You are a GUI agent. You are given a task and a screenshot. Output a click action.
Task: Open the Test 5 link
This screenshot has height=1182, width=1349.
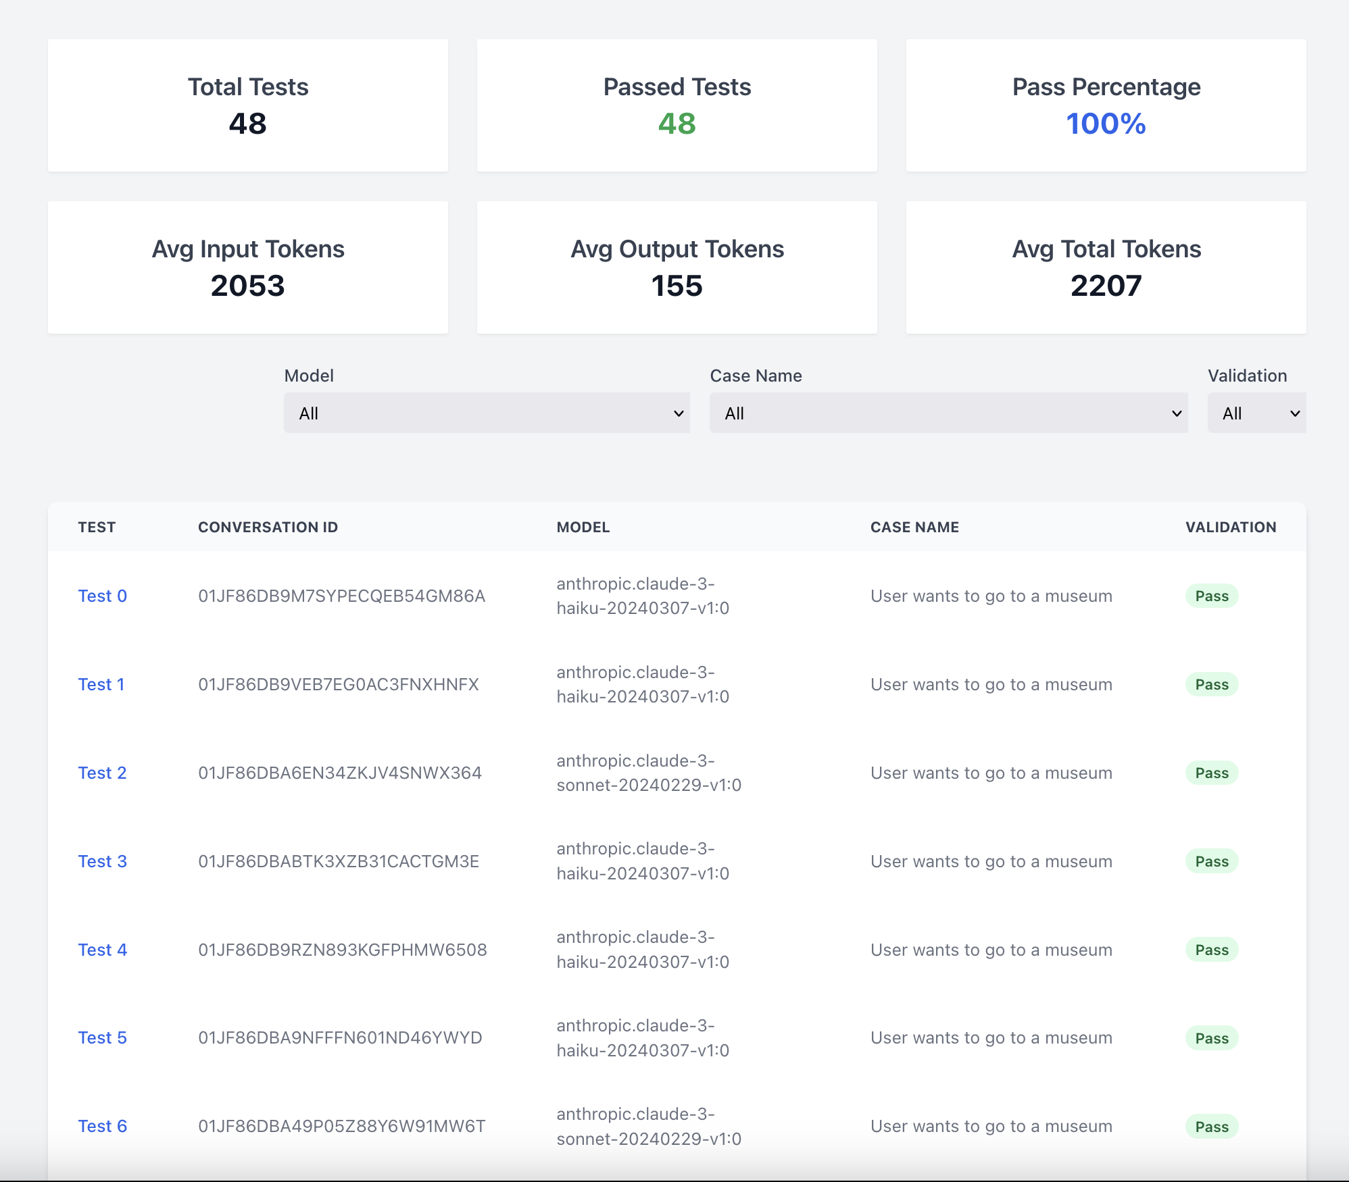[103, 1037]
